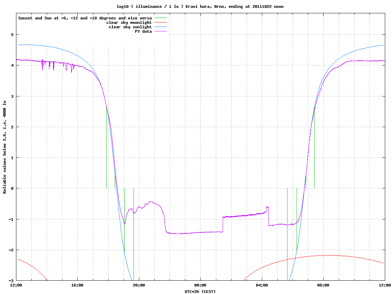Click the 20:00 x-axis label
The width and height of the screenshot is (392, 294).
(x=139, y=285)
